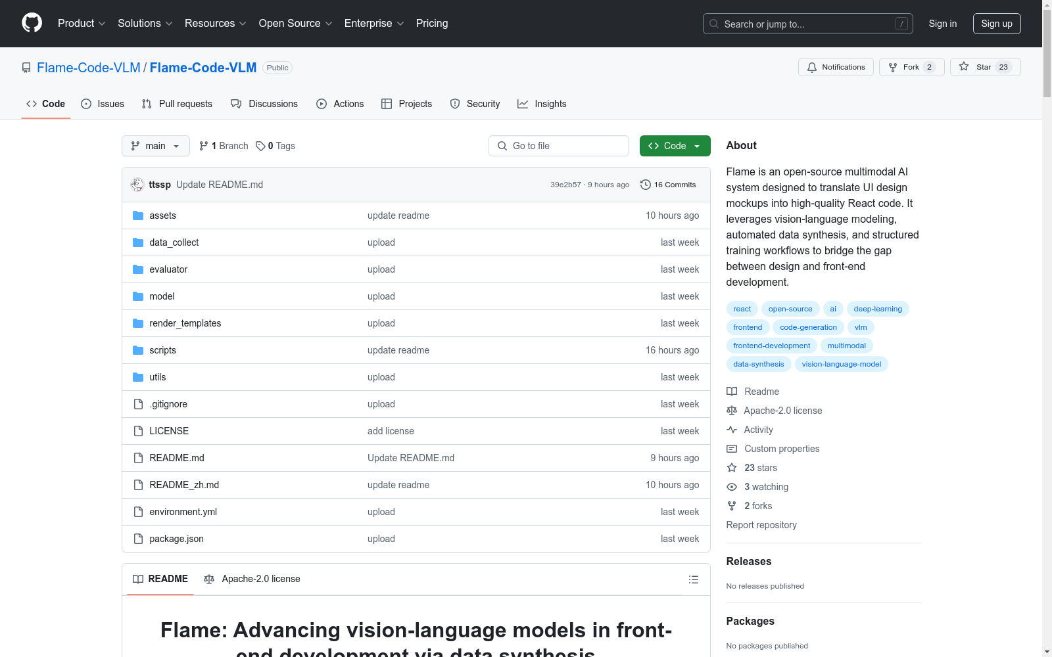Open the 16 Commits link

[668, 185]
